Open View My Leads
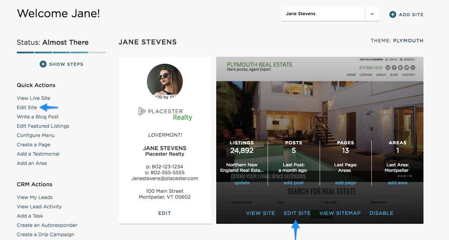Screen dimensions: 449x240 point(35,197)
